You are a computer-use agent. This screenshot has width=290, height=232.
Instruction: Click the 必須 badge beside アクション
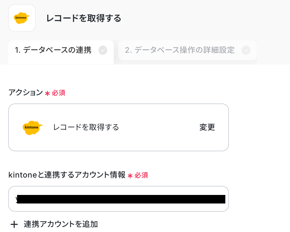(58, 93)
